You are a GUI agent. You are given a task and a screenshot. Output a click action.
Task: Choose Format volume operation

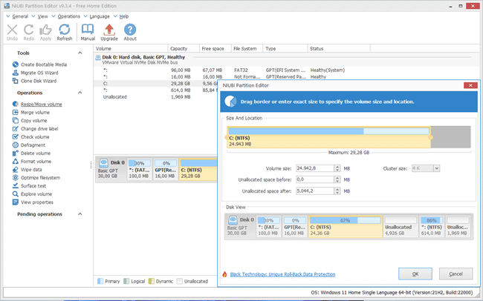pyautogui.click(x=32, y=162)
